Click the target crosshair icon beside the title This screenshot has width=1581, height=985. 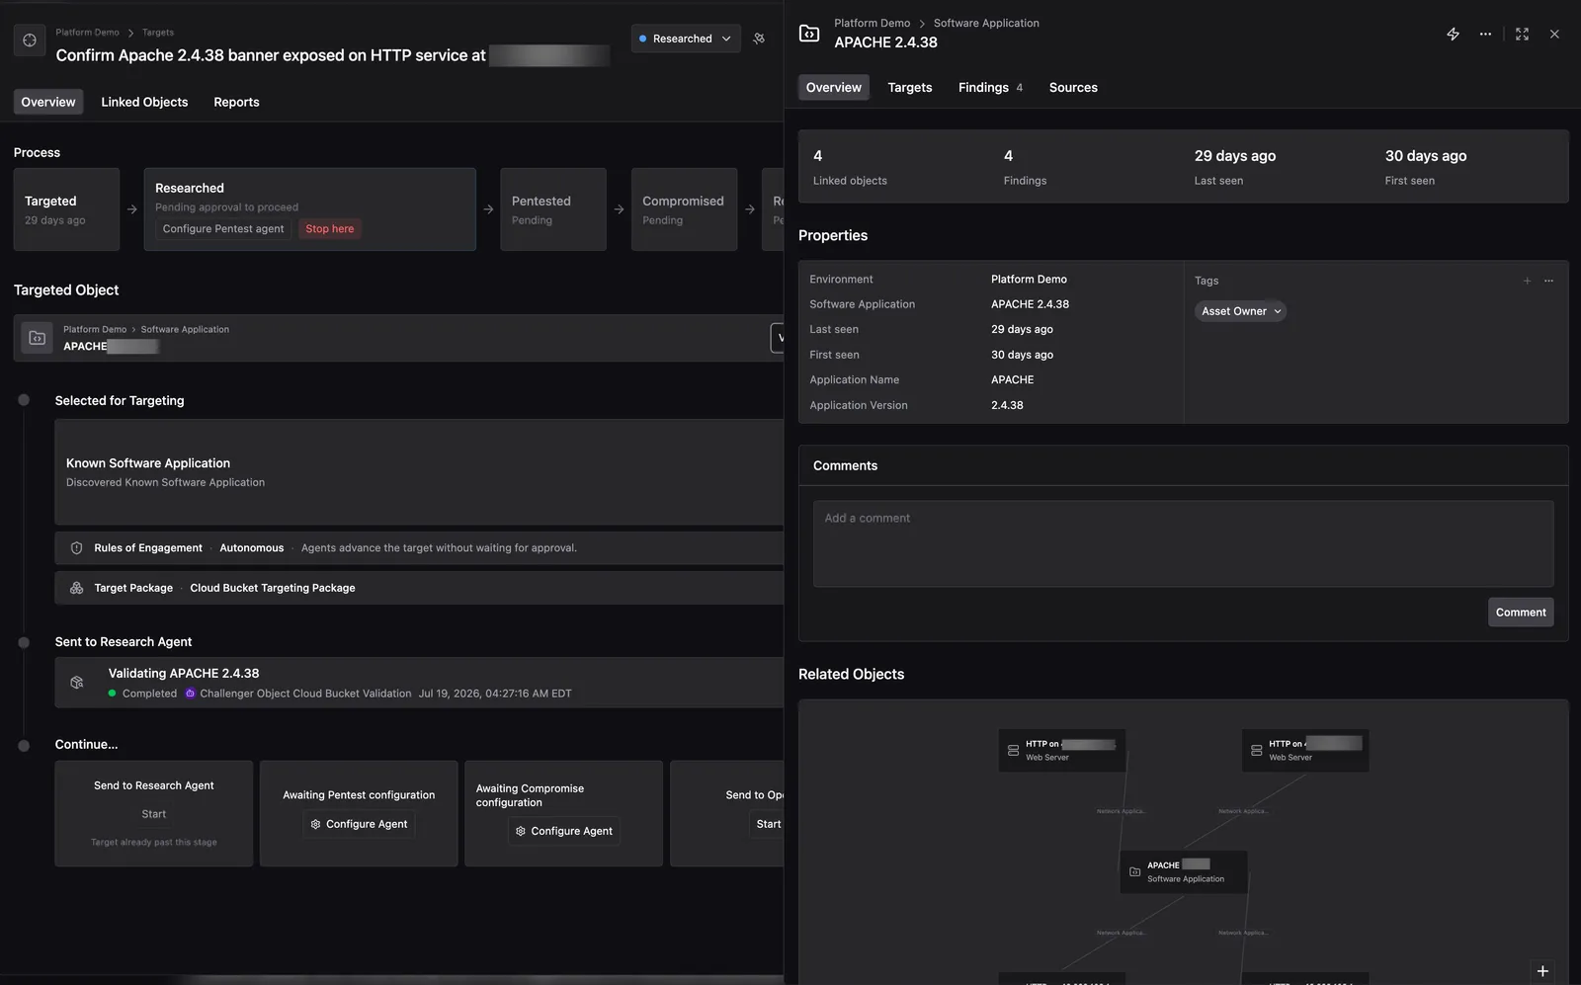point(30,41)
